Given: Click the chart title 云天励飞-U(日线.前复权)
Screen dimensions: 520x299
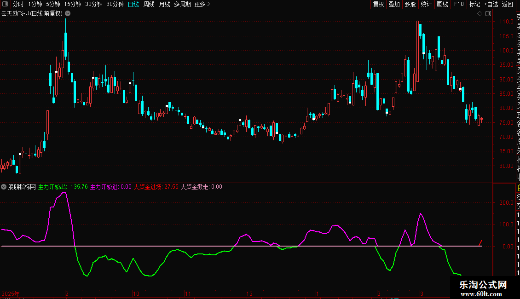Looking at the screenshot, I should tap(32, 14).
